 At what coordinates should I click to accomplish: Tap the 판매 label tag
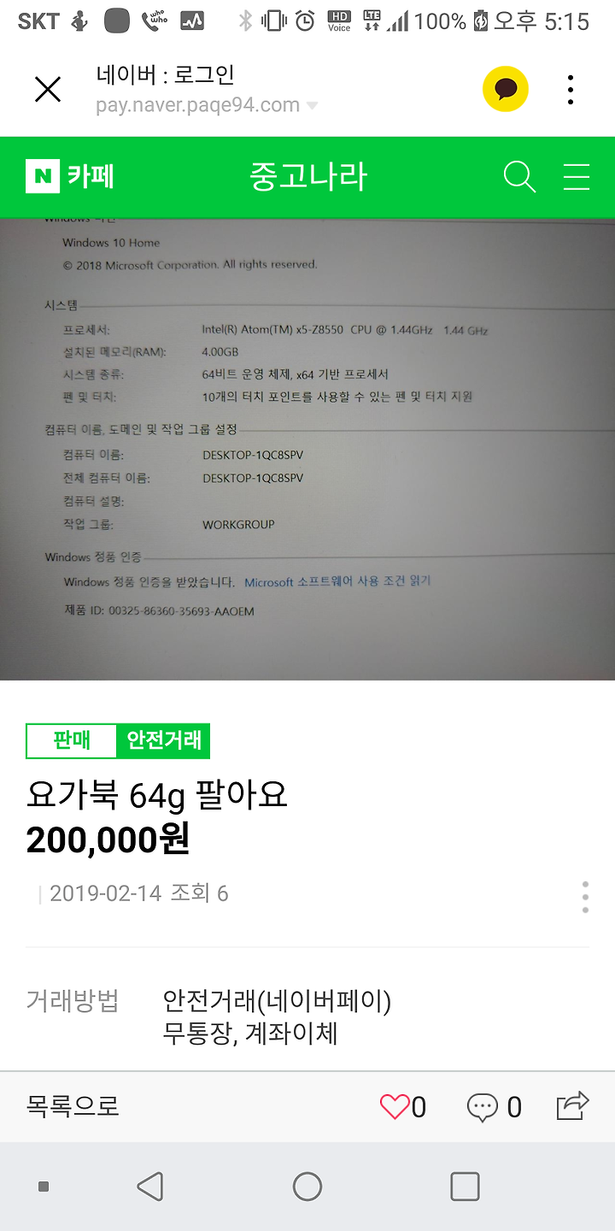72,740
